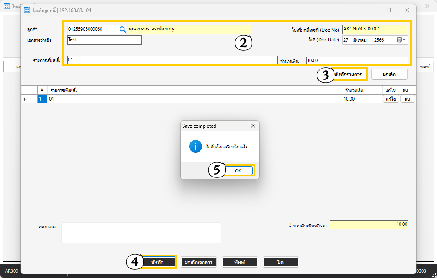
Task: Click the เอกสารอ้างอิง field containing Test
Action: coord(104,40)
